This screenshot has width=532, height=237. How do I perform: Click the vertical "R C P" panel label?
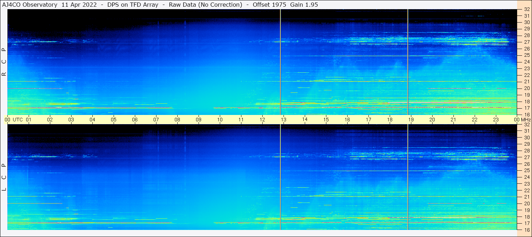coord(4,62)
